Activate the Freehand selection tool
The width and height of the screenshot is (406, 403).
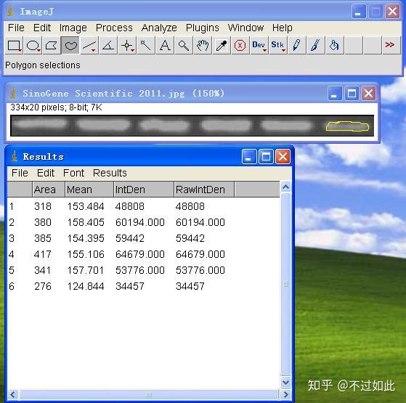pos(70,46)
